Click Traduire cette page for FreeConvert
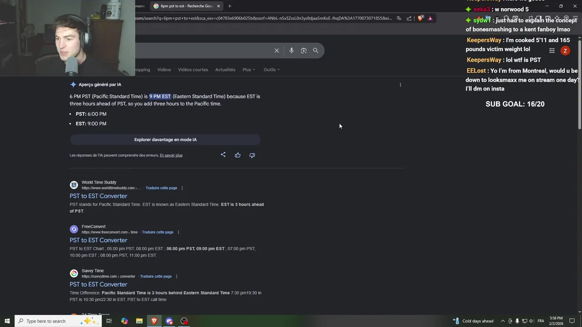This screenshot has height=327, width=582. (157, 232)
